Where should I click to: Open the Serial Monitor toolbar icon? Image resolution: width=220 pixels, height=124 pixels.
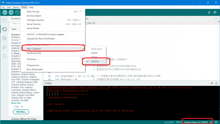click(216, 13)
